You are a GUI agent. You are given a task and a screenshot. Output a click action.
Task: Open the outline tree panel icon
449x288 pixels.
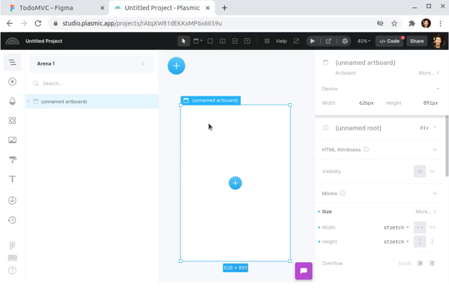[13, 63]
